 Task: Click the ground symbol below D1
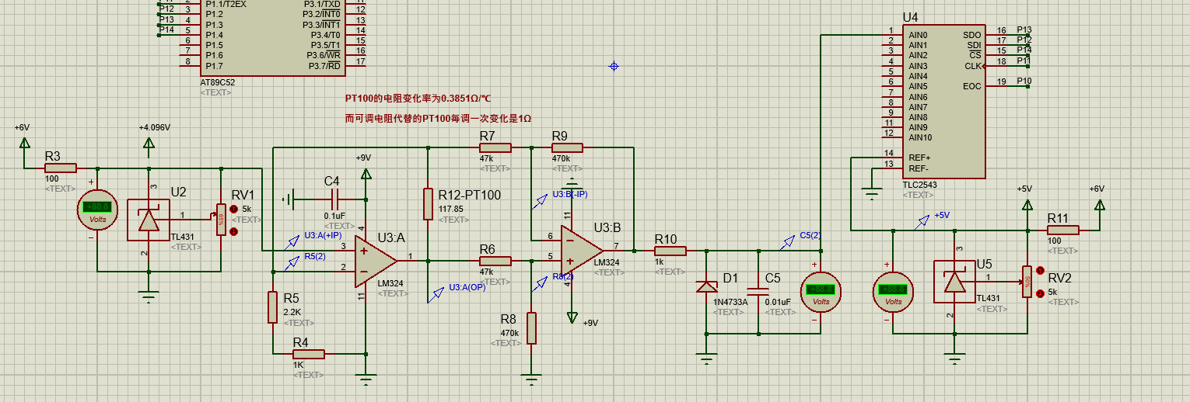(706, 359)
